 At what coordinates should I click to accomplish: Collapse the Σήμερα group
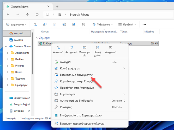point(37,38)
